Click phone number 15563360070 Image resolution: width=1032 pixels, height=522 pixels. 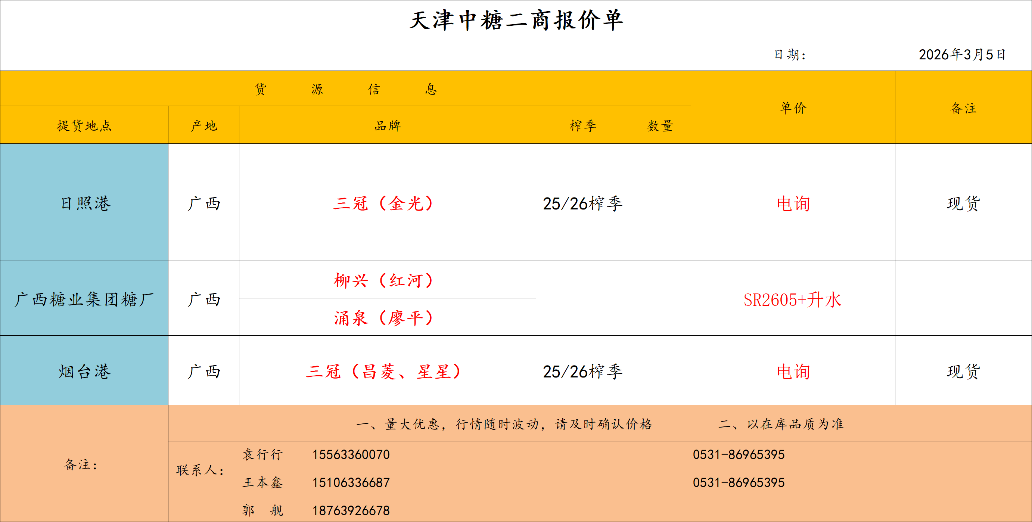351,455
